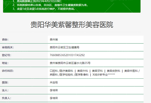Click notice line about 2023年4月23日22时

tap(37, 1)
